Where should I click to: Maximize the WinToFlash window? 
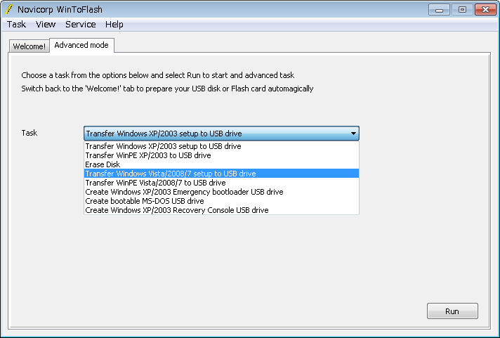coord(462,10)
